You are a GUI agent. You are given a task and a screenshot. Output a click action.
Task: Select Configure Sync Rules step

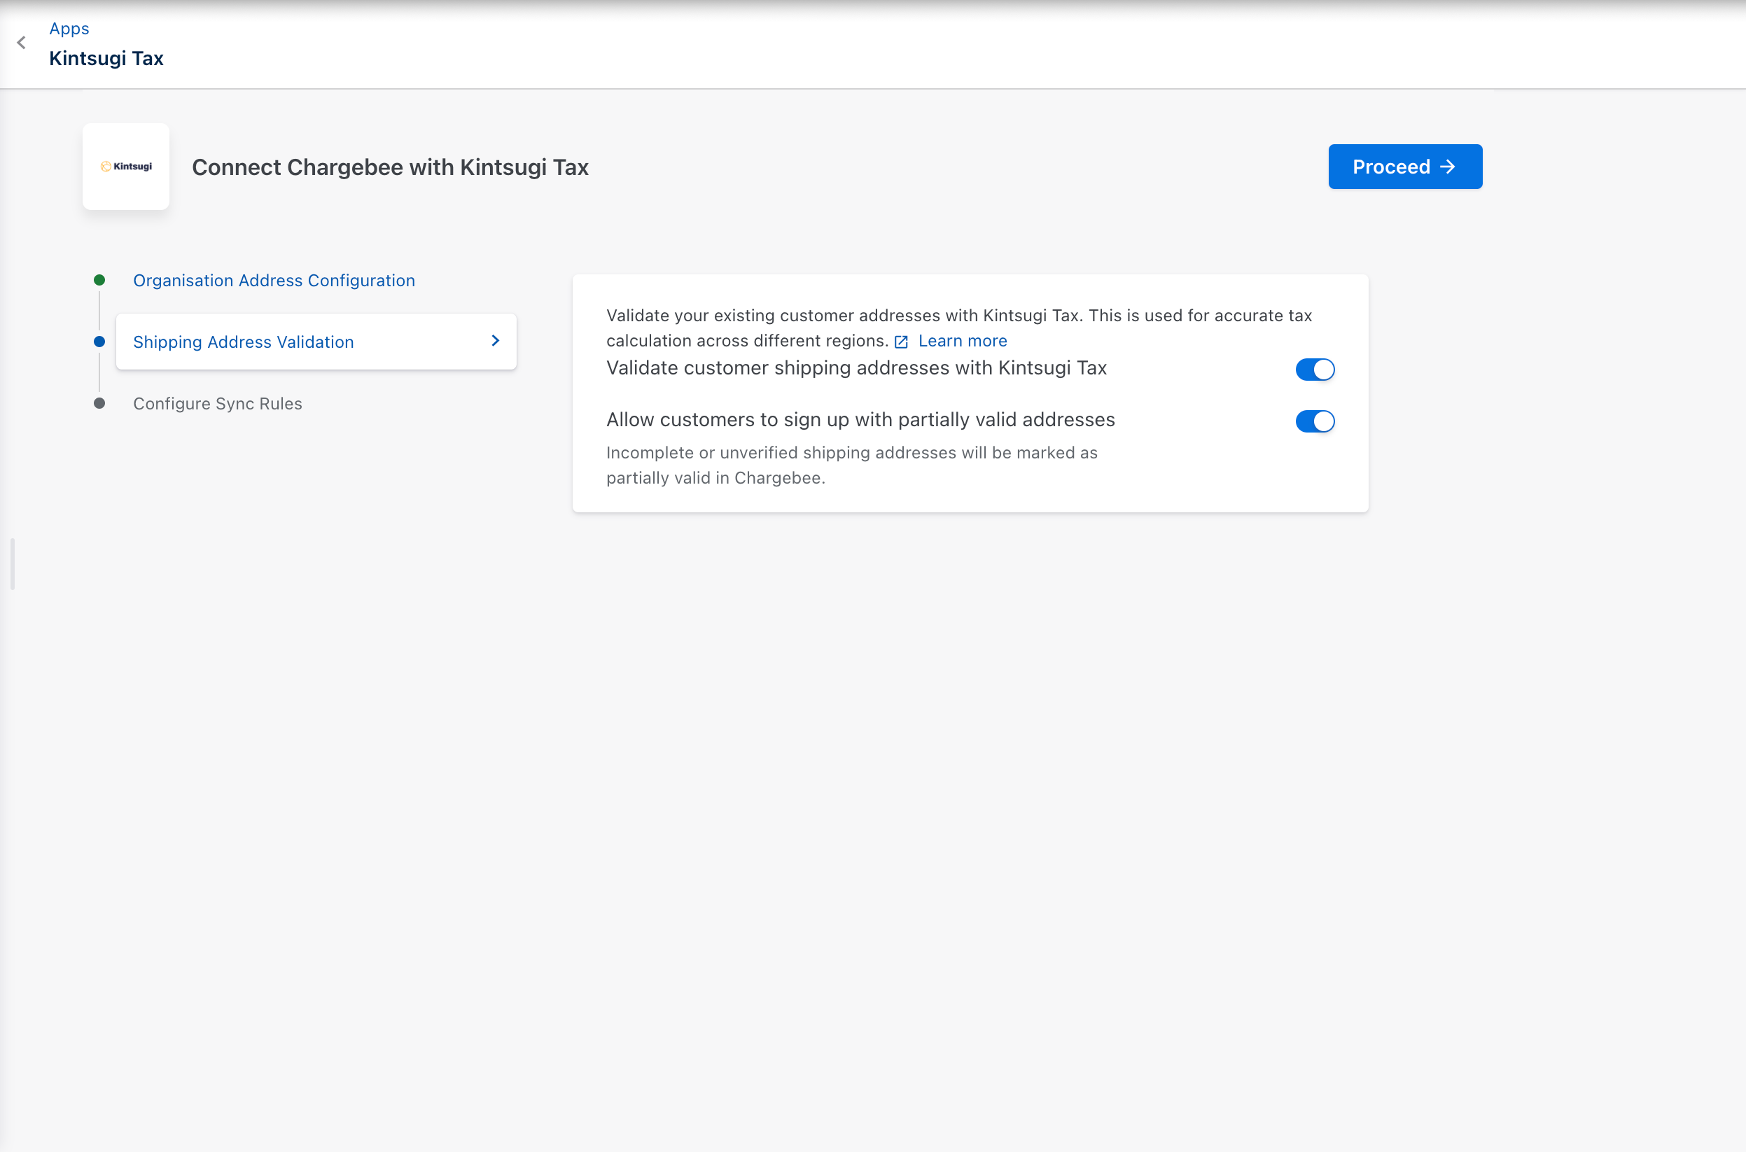click(x=218, y=403)
